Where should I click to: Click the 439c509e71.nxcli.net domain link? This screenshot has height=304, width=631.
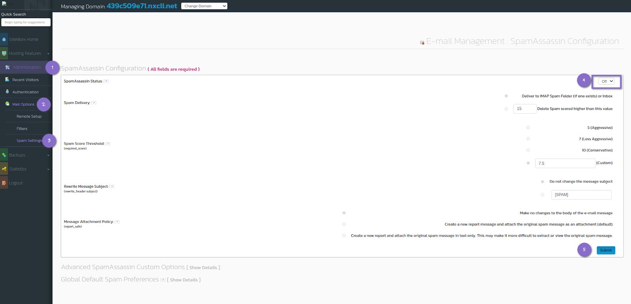point(142,6)
